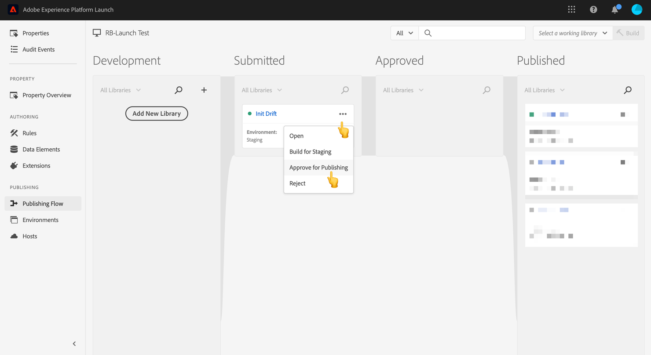
Task: Open Audit Events
Action: 43,49
